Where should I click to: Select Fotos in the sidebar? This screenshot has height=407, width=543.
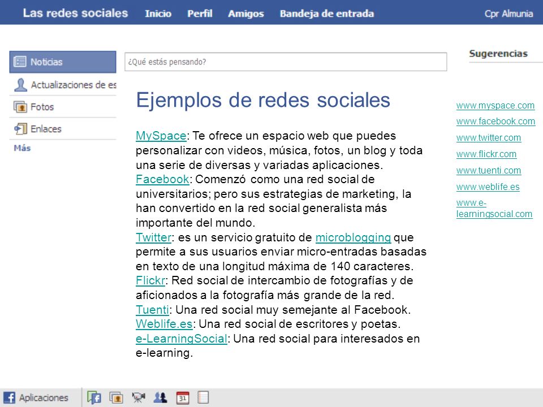[63, 107]
